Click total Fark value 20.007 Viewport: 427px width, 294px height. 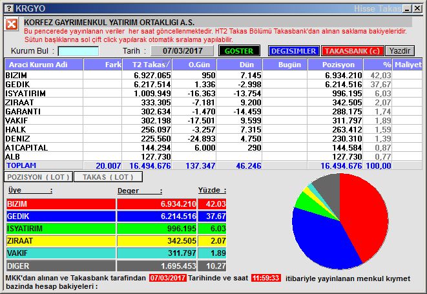coord(109,165)
